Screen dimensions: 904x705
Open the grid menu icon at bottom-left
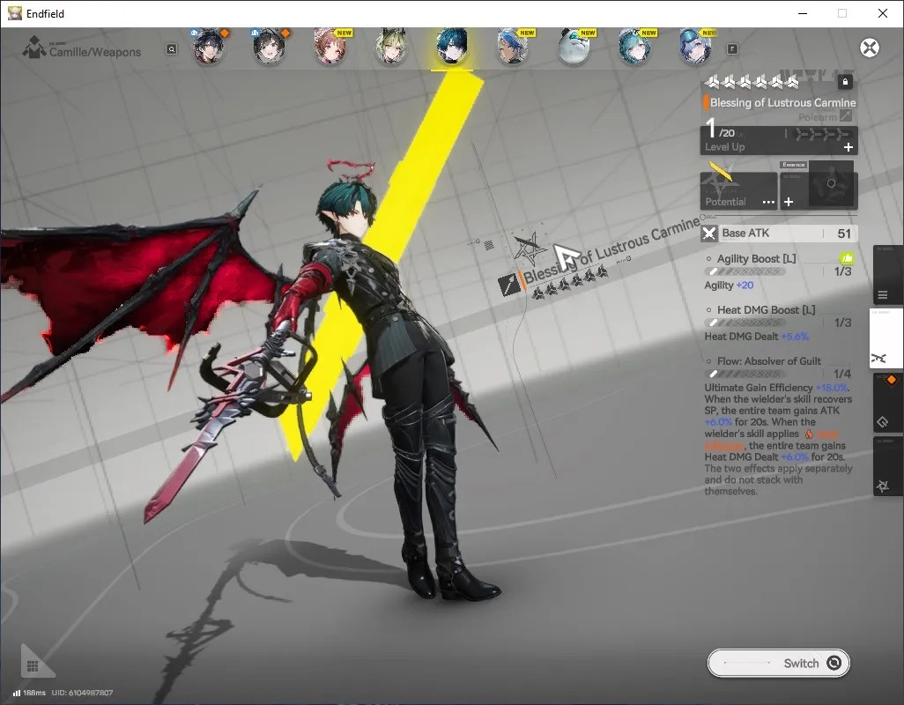33,666
